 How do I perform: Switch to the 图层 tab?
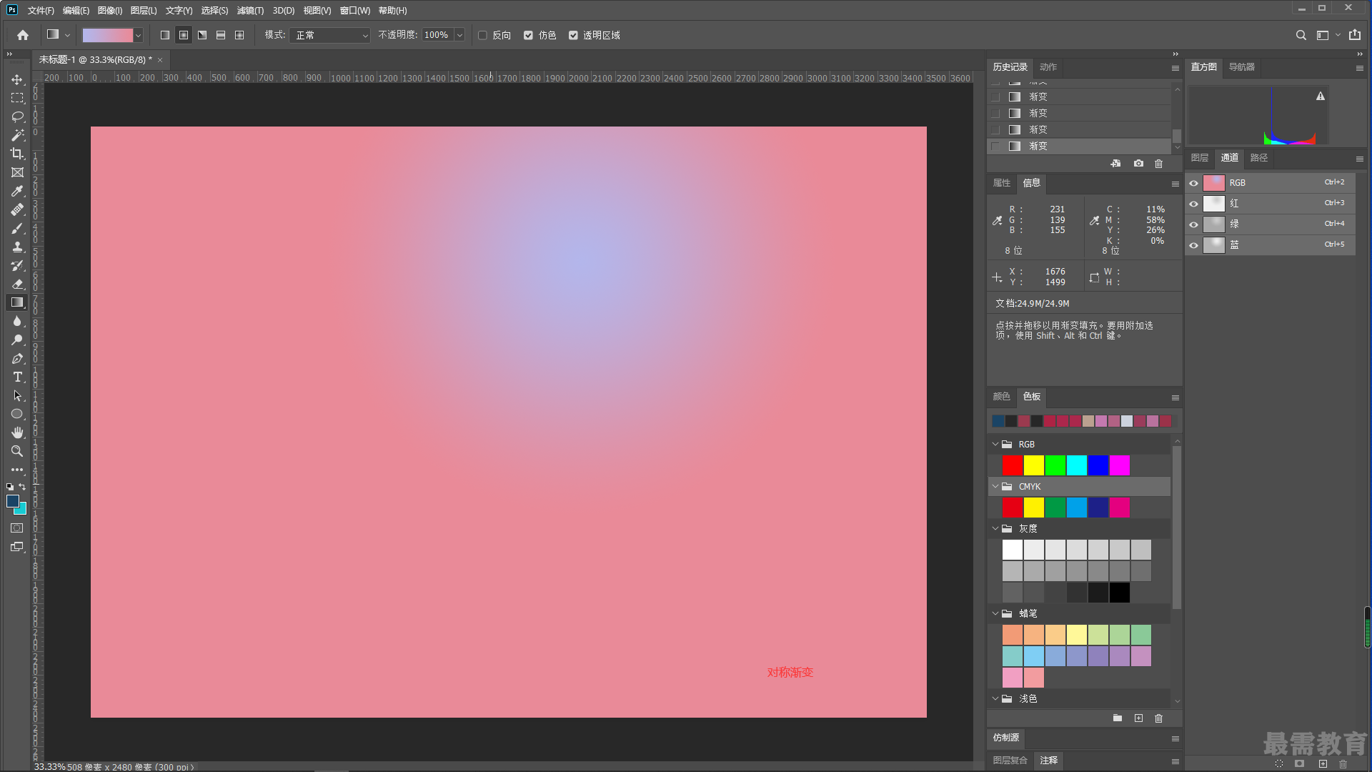tap(1200, 158)
